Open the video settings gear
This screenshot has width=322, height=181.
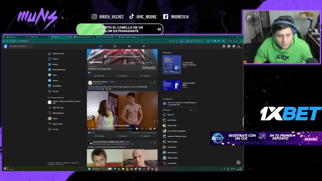pyautogui.click(x=137, y=129)
